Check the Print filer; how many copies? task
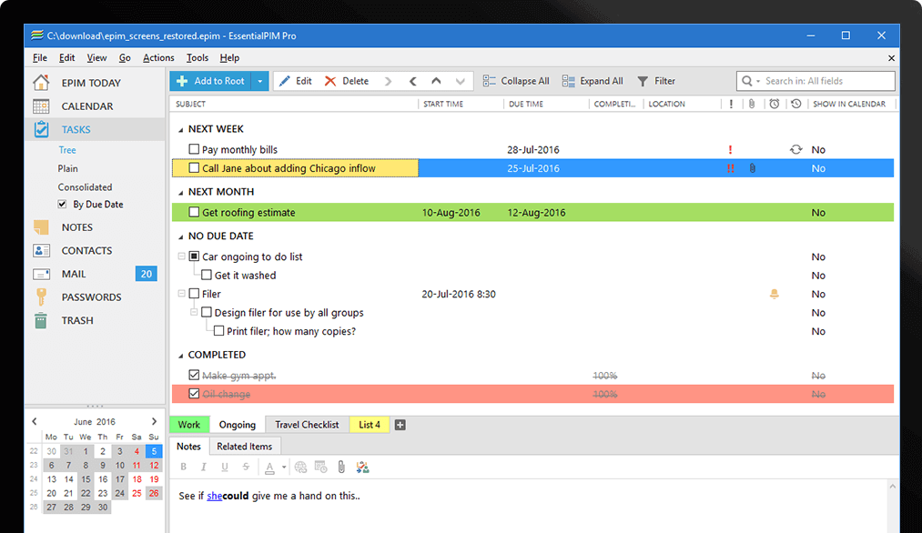This screenshot has width=922, height=533. [x=218, y=331]
